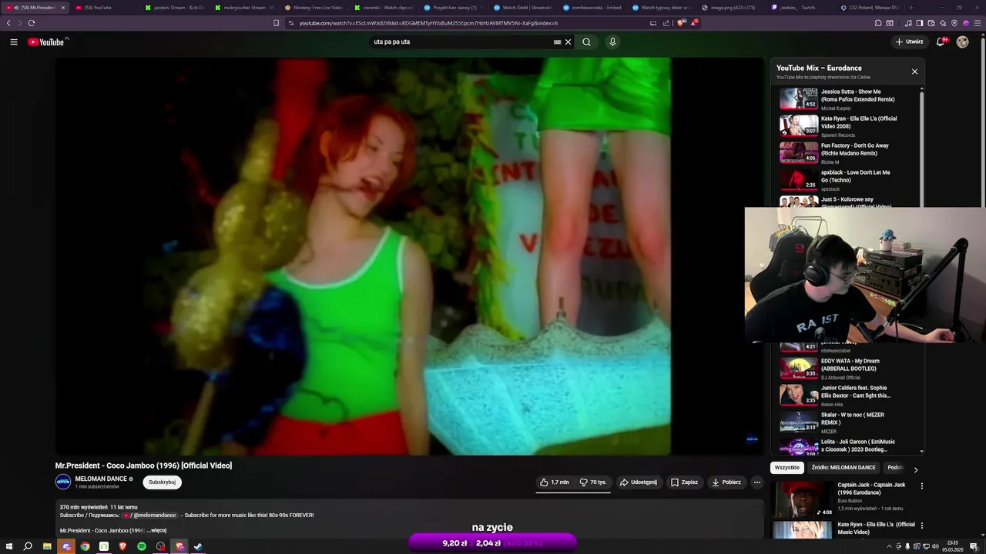Go to YouTube home via logo
This screenshot has width=986, height=554.
[46, 42]
